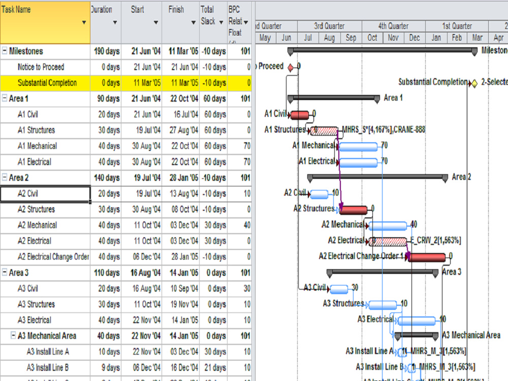
Task: Click the selected A2 Civil cell
Action: click(45, 194)
